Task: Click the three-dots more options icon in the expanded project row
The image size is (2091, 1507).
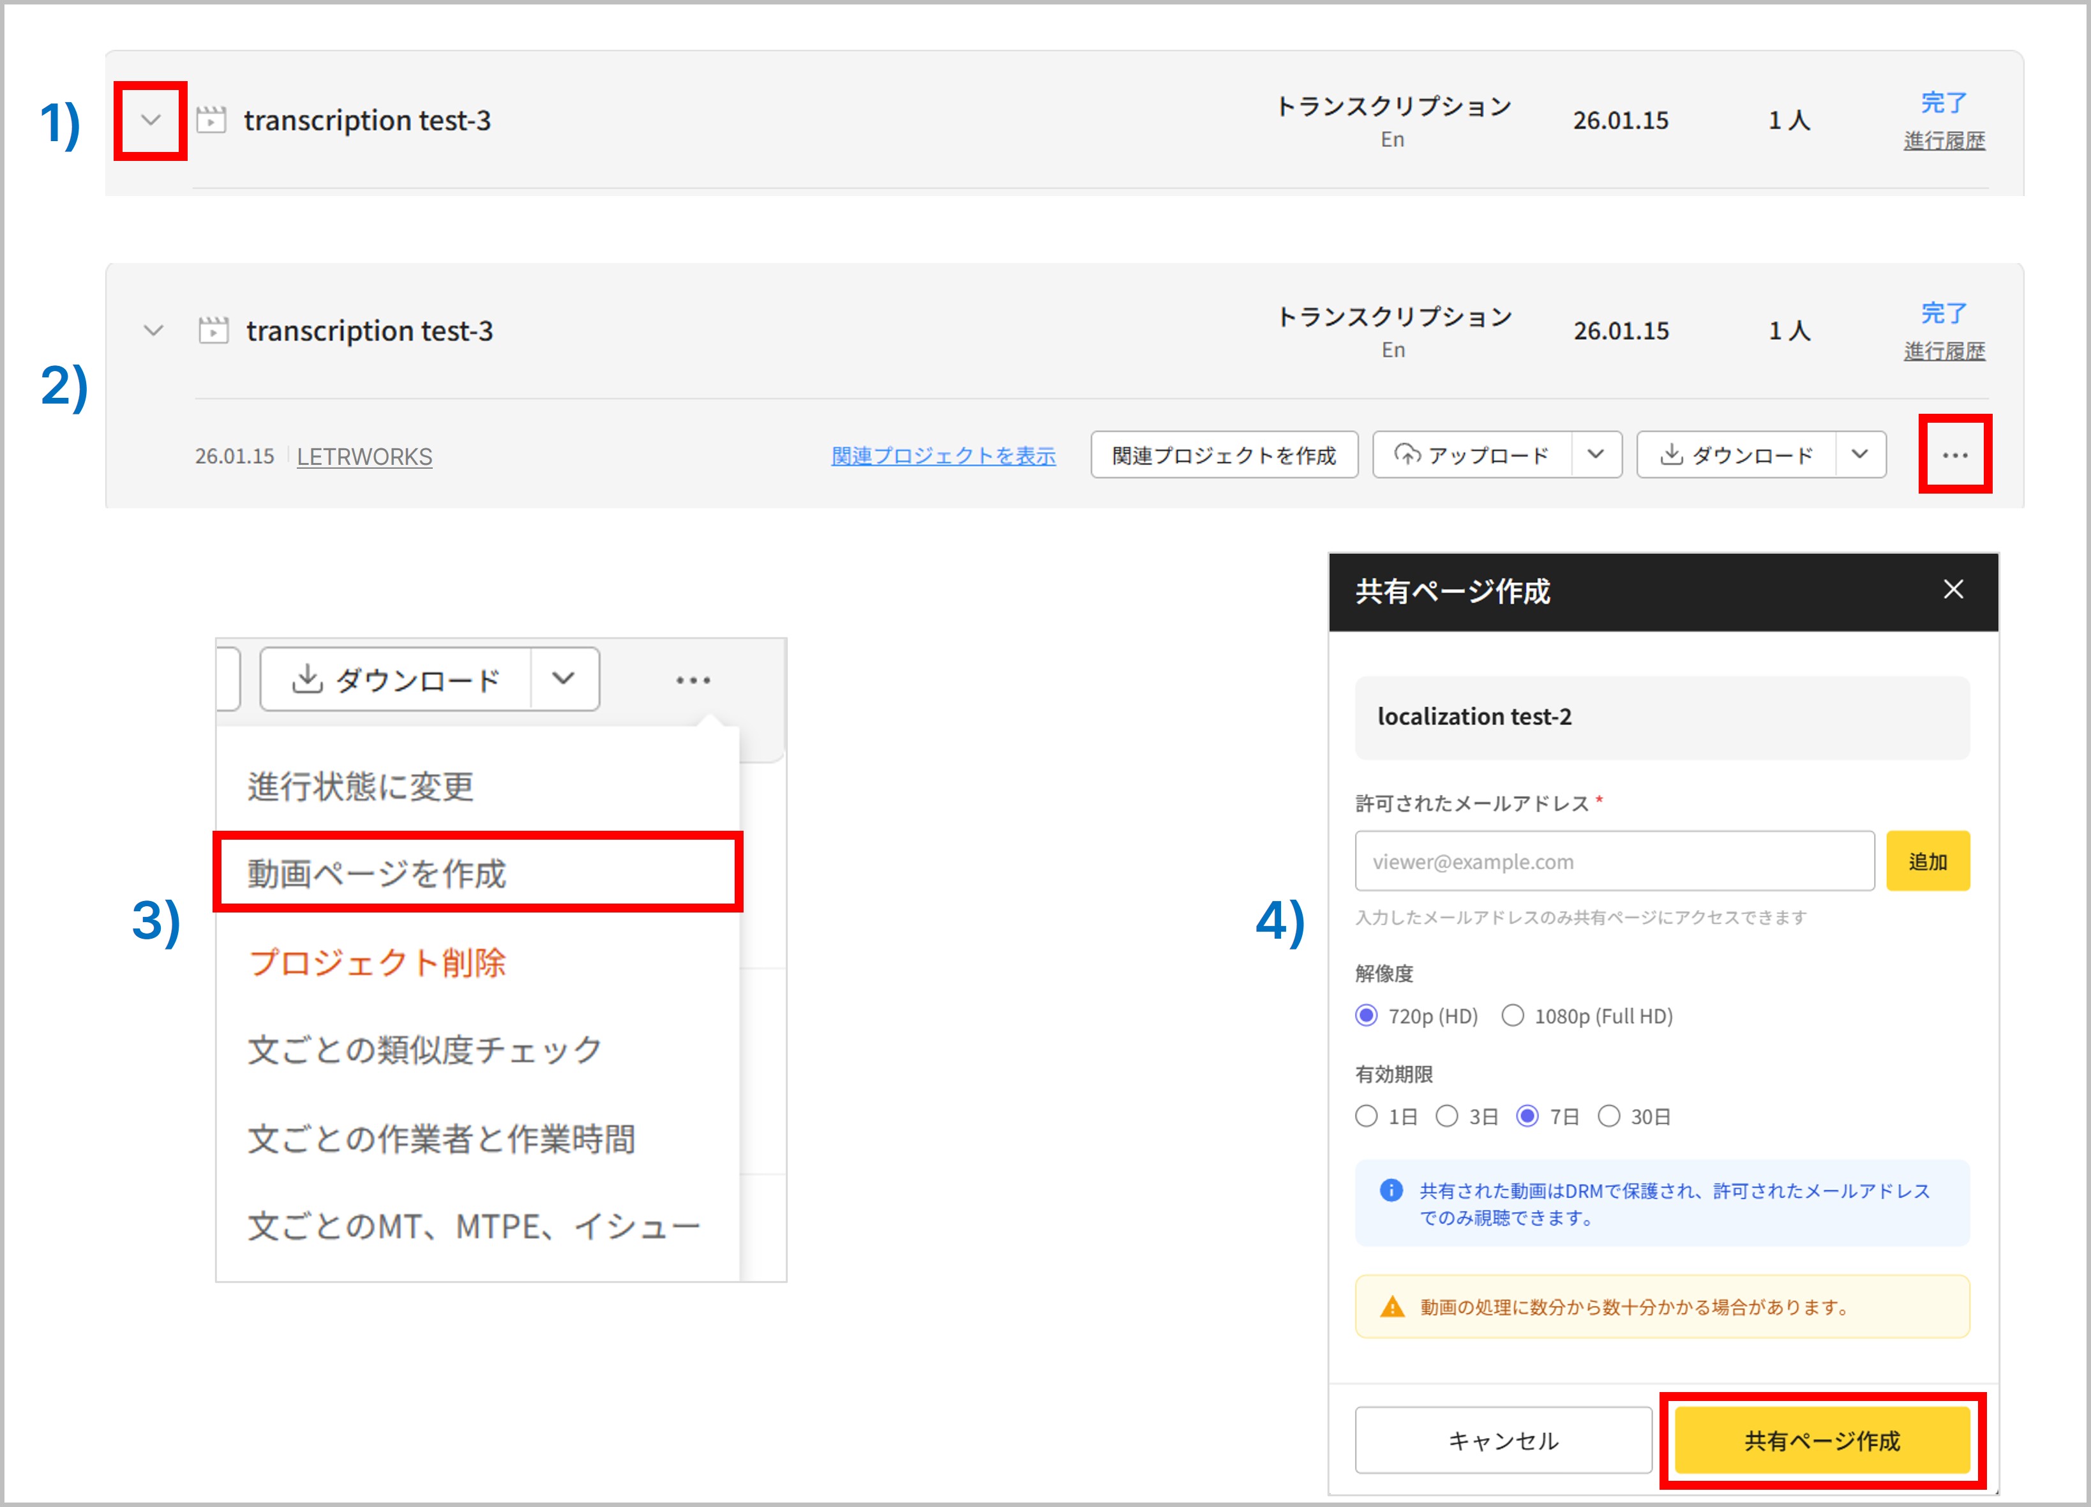Action: [x=1954, y=455]
